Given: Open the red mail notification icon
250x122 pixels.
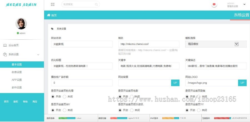Looking at the screenshot, I should (214, 4).
